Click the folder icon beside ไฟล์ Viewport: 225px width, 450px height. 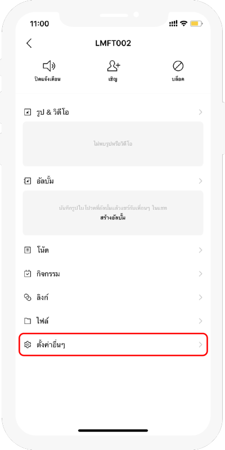click(27, 321)
